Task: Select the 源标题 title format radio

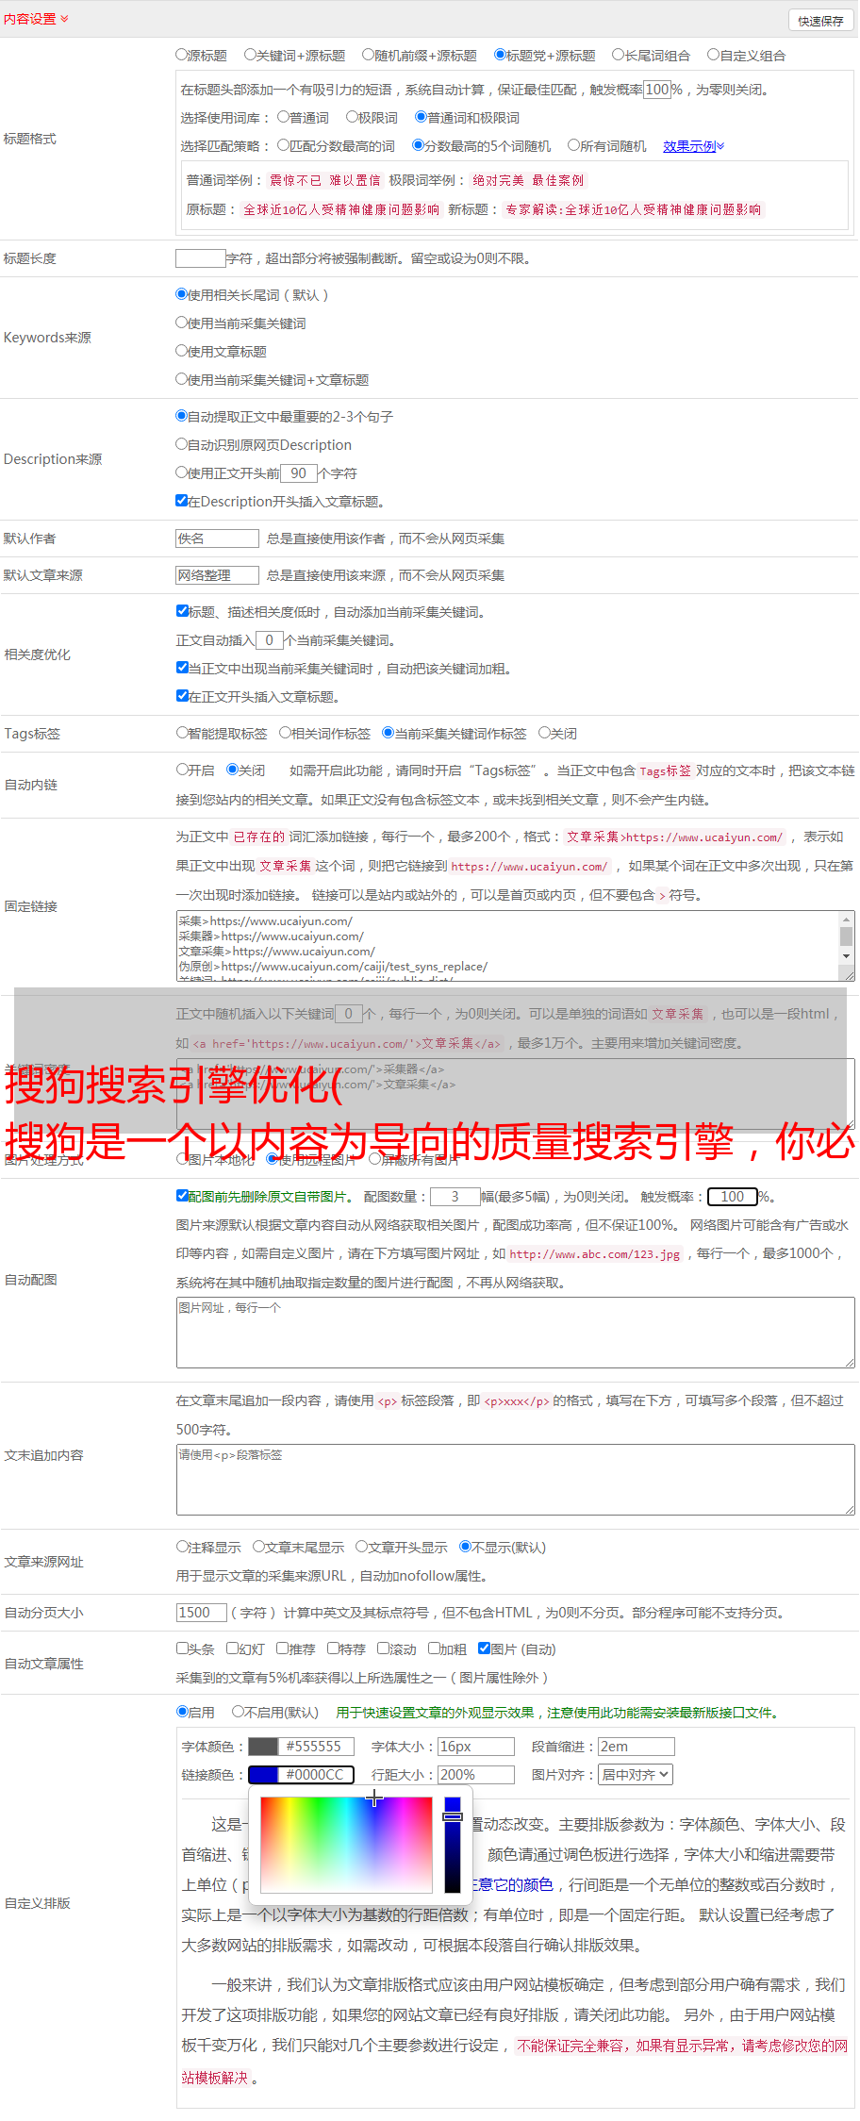Action: click(x=181, y=55)
